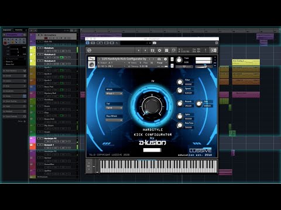
Task: Switch to the Inspector tab
Action: coord(7,30)
